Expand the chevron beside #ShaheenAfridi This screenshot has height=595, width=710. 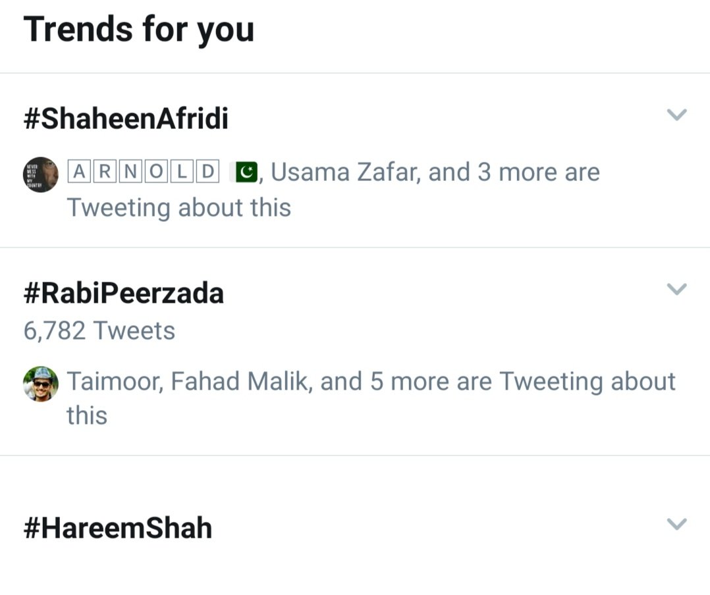(677, 115)
